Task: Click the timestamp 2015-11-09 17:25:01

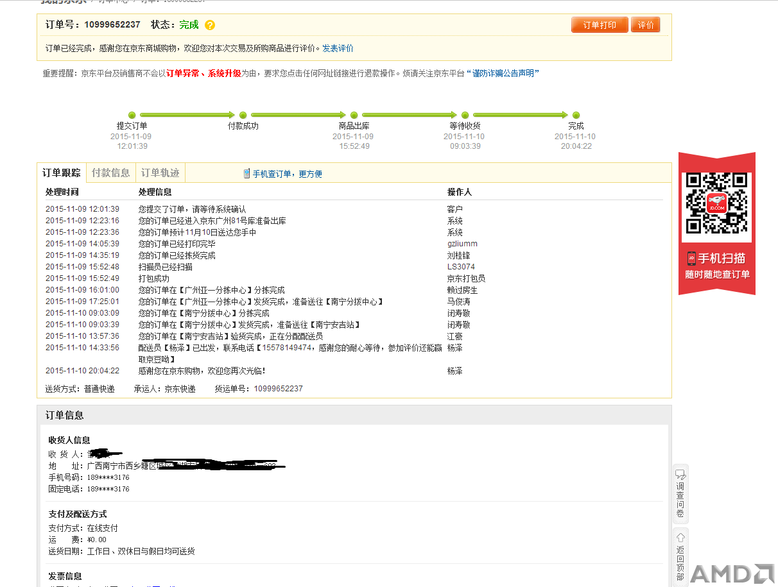Action: click(82, 302)
